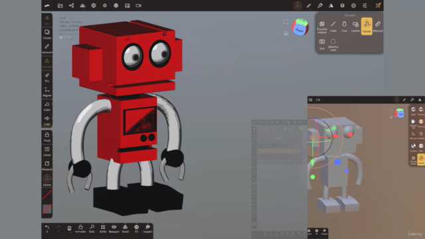The width and height of the screenshot is (425, 239).
Task: Select the Tube tool
Action: (x=333, y=27)
